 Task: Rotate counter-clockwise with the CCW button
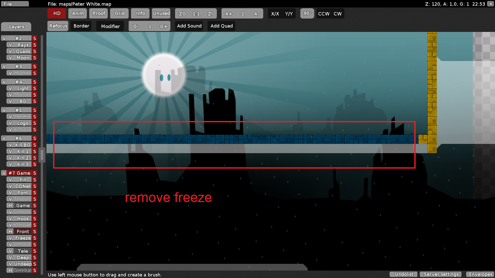[324, 14]
